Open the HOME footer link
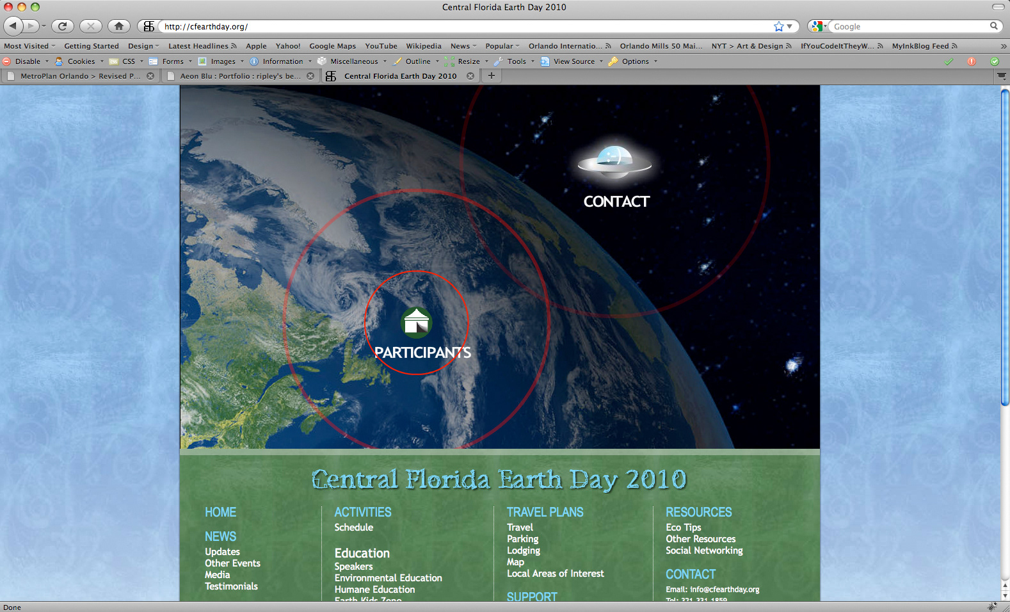The image size is (1010, 612). tap(220, 512)
